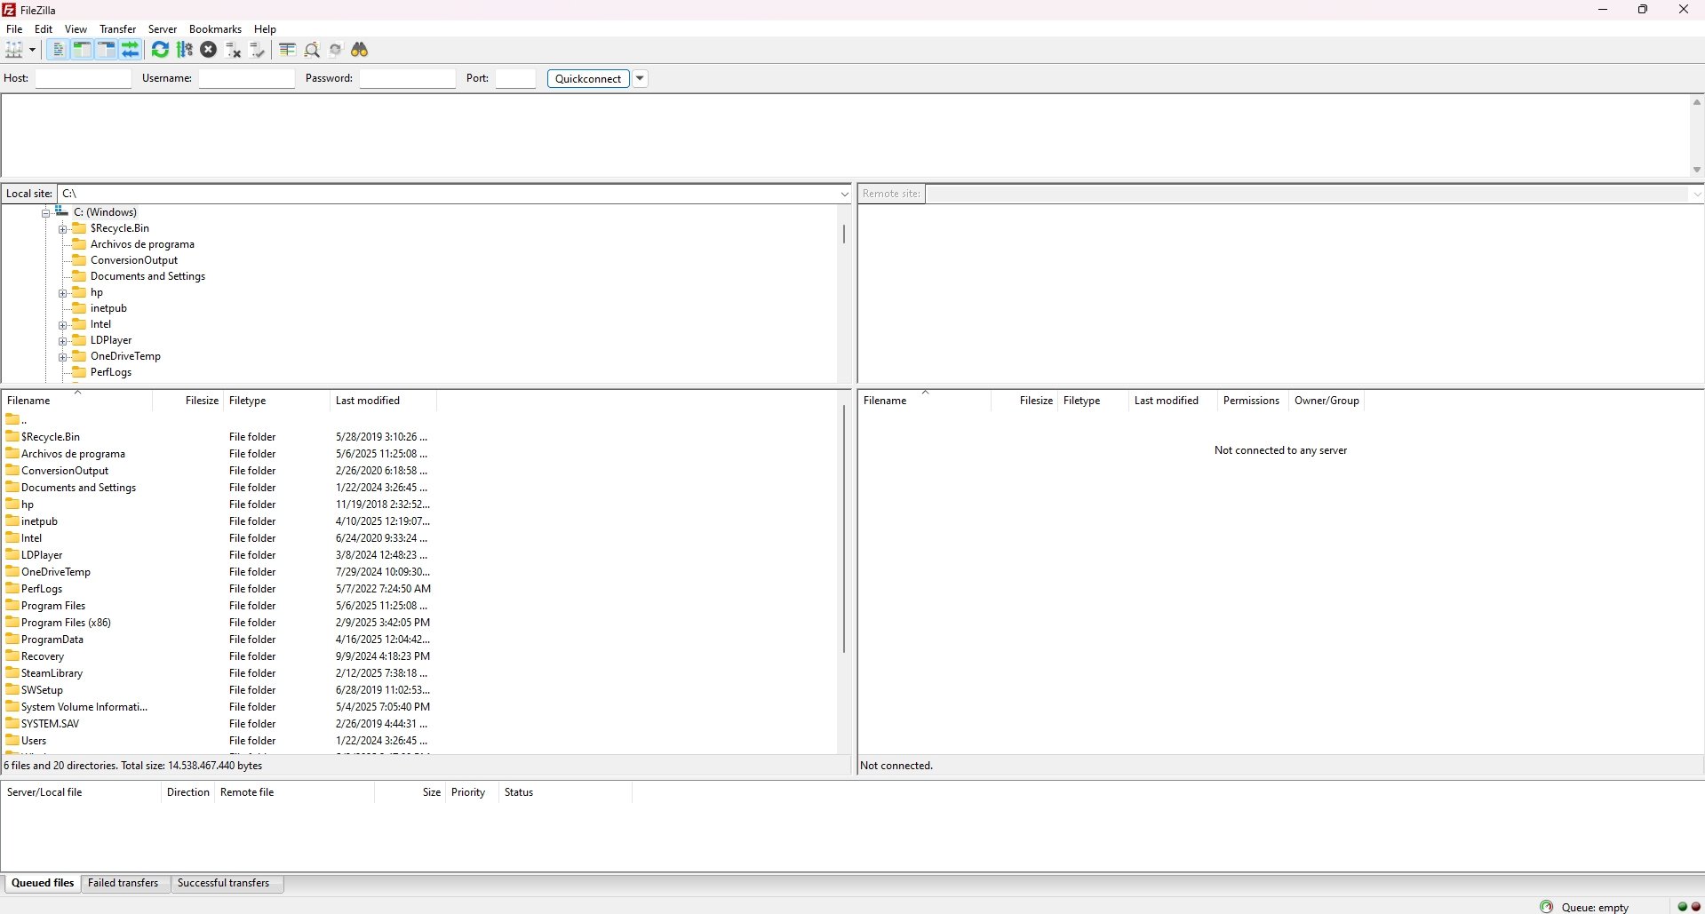1705x914 pixels.
Task: Open the Local site path dropdown
Action: 844,194
